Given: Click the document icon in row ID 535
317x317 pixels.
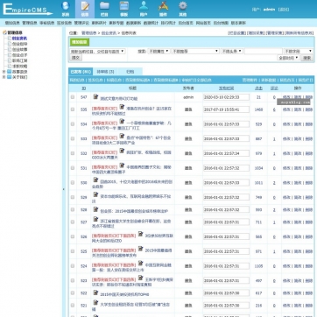Looking at the screenshot, I should click(x=122, y=107).
